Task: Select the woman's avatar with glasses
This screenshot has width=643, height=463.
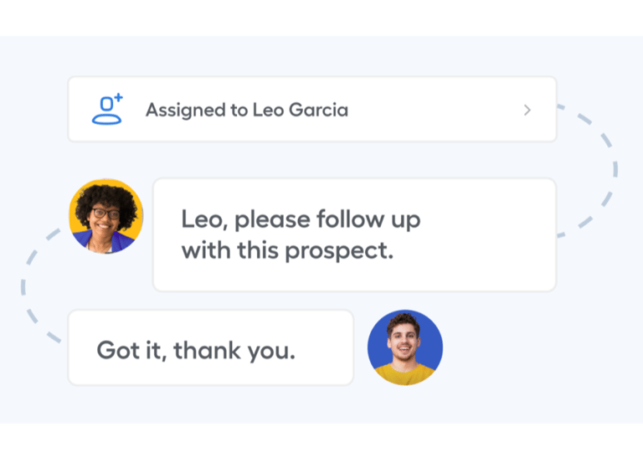Action: pos(106,216)
